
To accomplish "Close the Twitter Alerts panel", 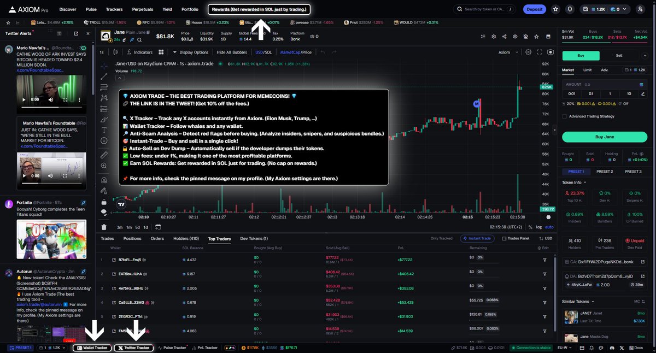I will tap(87, 33).
